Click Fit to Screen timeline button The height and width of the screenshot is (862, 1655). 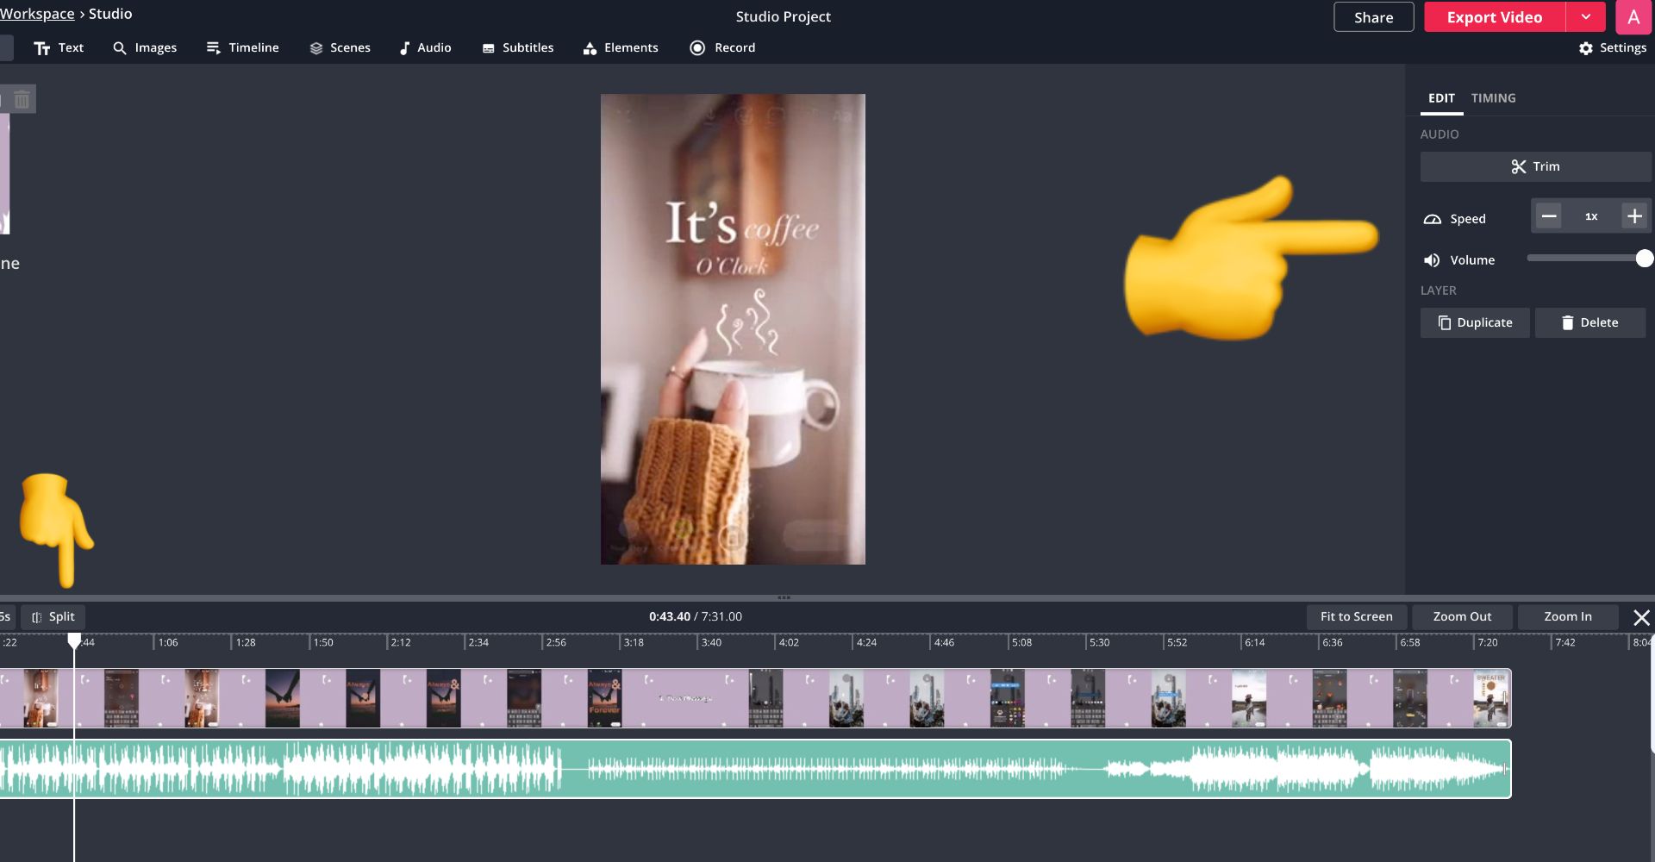pos(1356,617)
